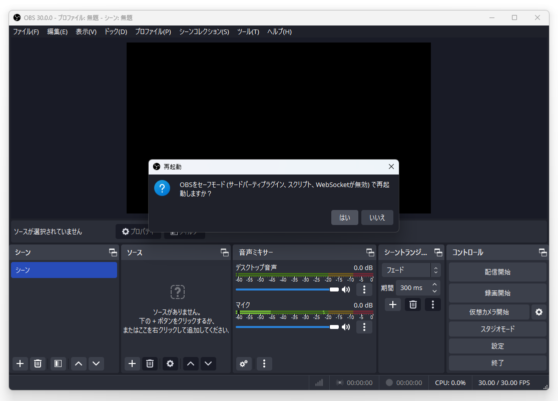Click 30.00 / 30.00 FPS status text

pyautogui.click(x=504, y=383)
